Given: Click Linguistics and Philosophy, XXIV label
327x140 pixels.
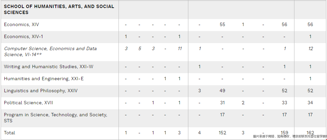Looking at the screenshot, I should coord(41,91).
